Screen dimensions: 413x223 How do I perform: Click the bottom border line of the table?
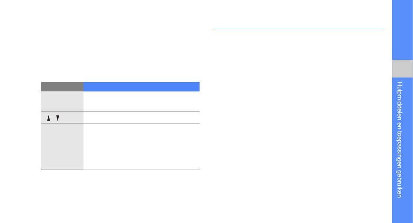(120, 170)
